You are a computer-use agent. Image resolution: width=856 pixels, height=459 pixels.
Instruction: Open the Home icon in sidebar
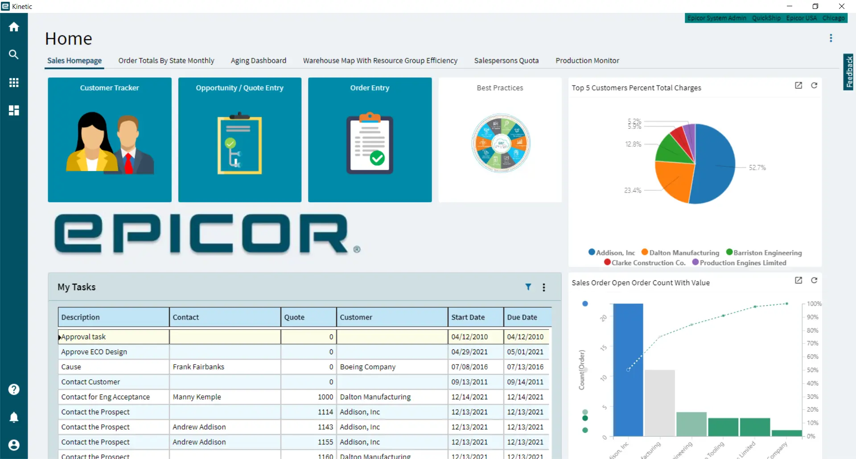(14, 27)
